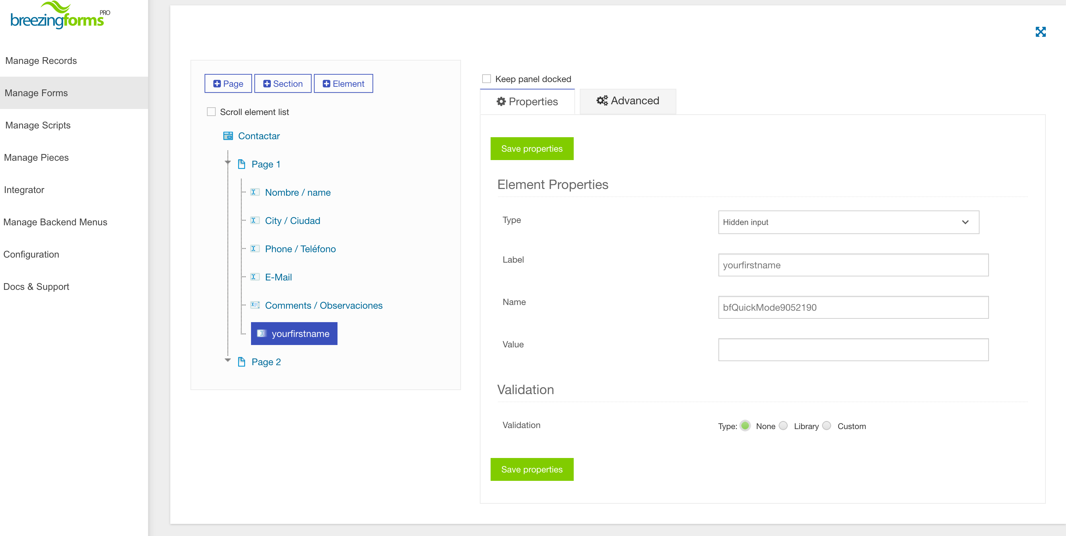
Task: Click the gear icon on Properties tab
Action: [x=501, y=101]
